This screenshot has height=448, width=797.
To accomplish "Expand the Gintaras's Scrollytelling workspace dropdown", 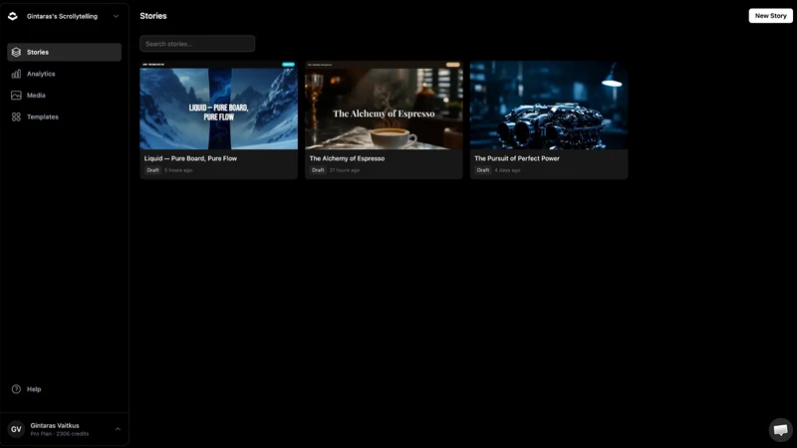I will coord(117,16).
